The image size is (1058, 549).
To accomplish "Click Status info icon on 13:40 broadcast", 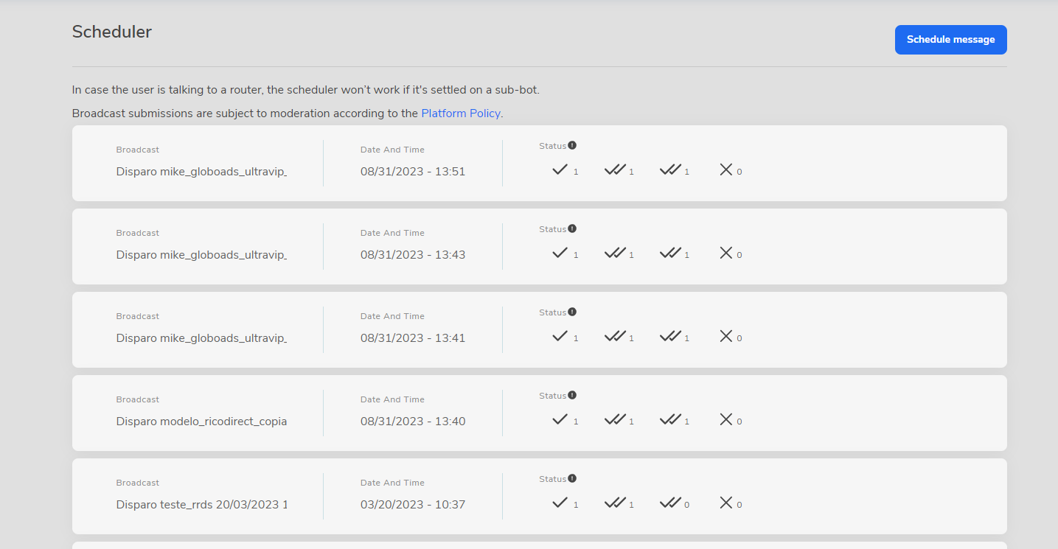I will click(572, 395).
